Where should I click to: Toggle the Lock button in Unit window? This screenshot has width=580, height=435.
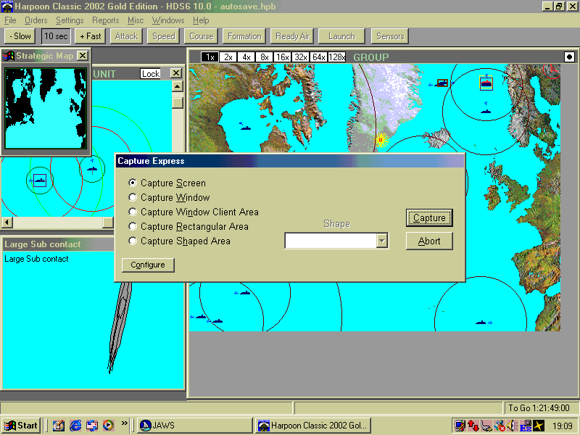pos(151,74)
